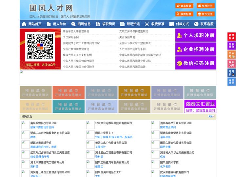
Task: Click the card icon beside 付款方式
Action: [x=171, y=24]
